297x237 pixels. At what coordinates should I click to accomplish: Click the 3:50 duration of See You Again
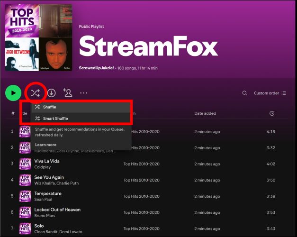pos(271,180)
